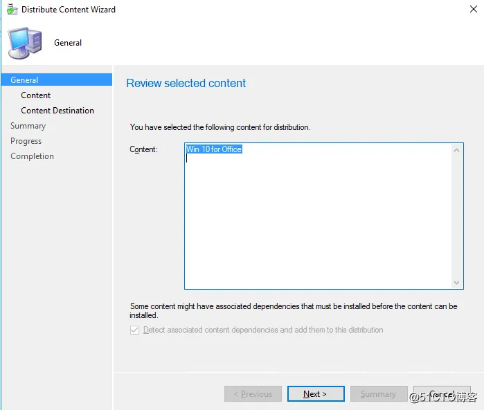Cancel the wizard with Cancel button

click(x=442, y=393)
